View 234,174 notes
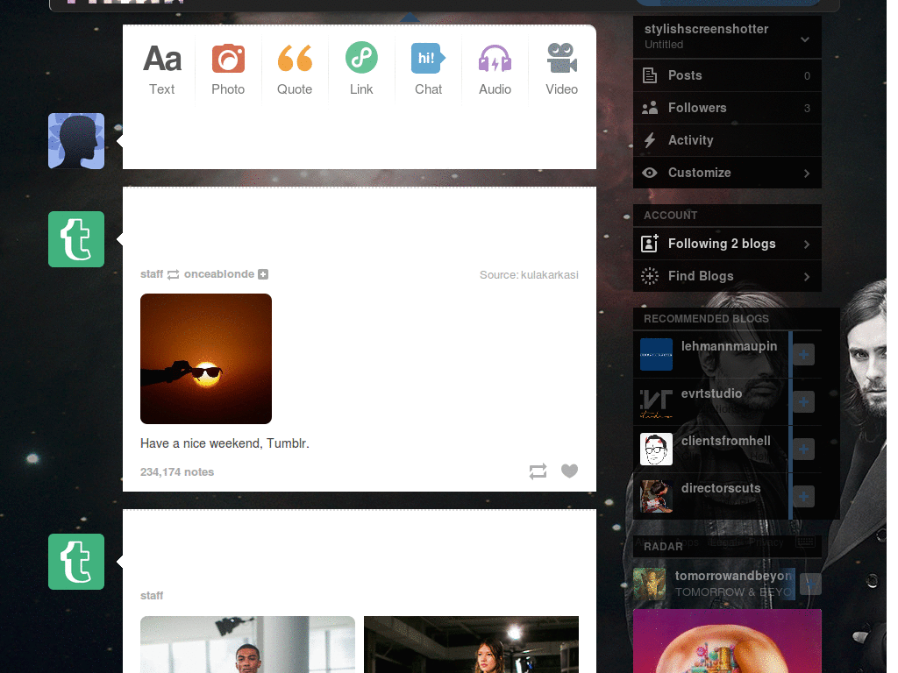 coord(177,472)
